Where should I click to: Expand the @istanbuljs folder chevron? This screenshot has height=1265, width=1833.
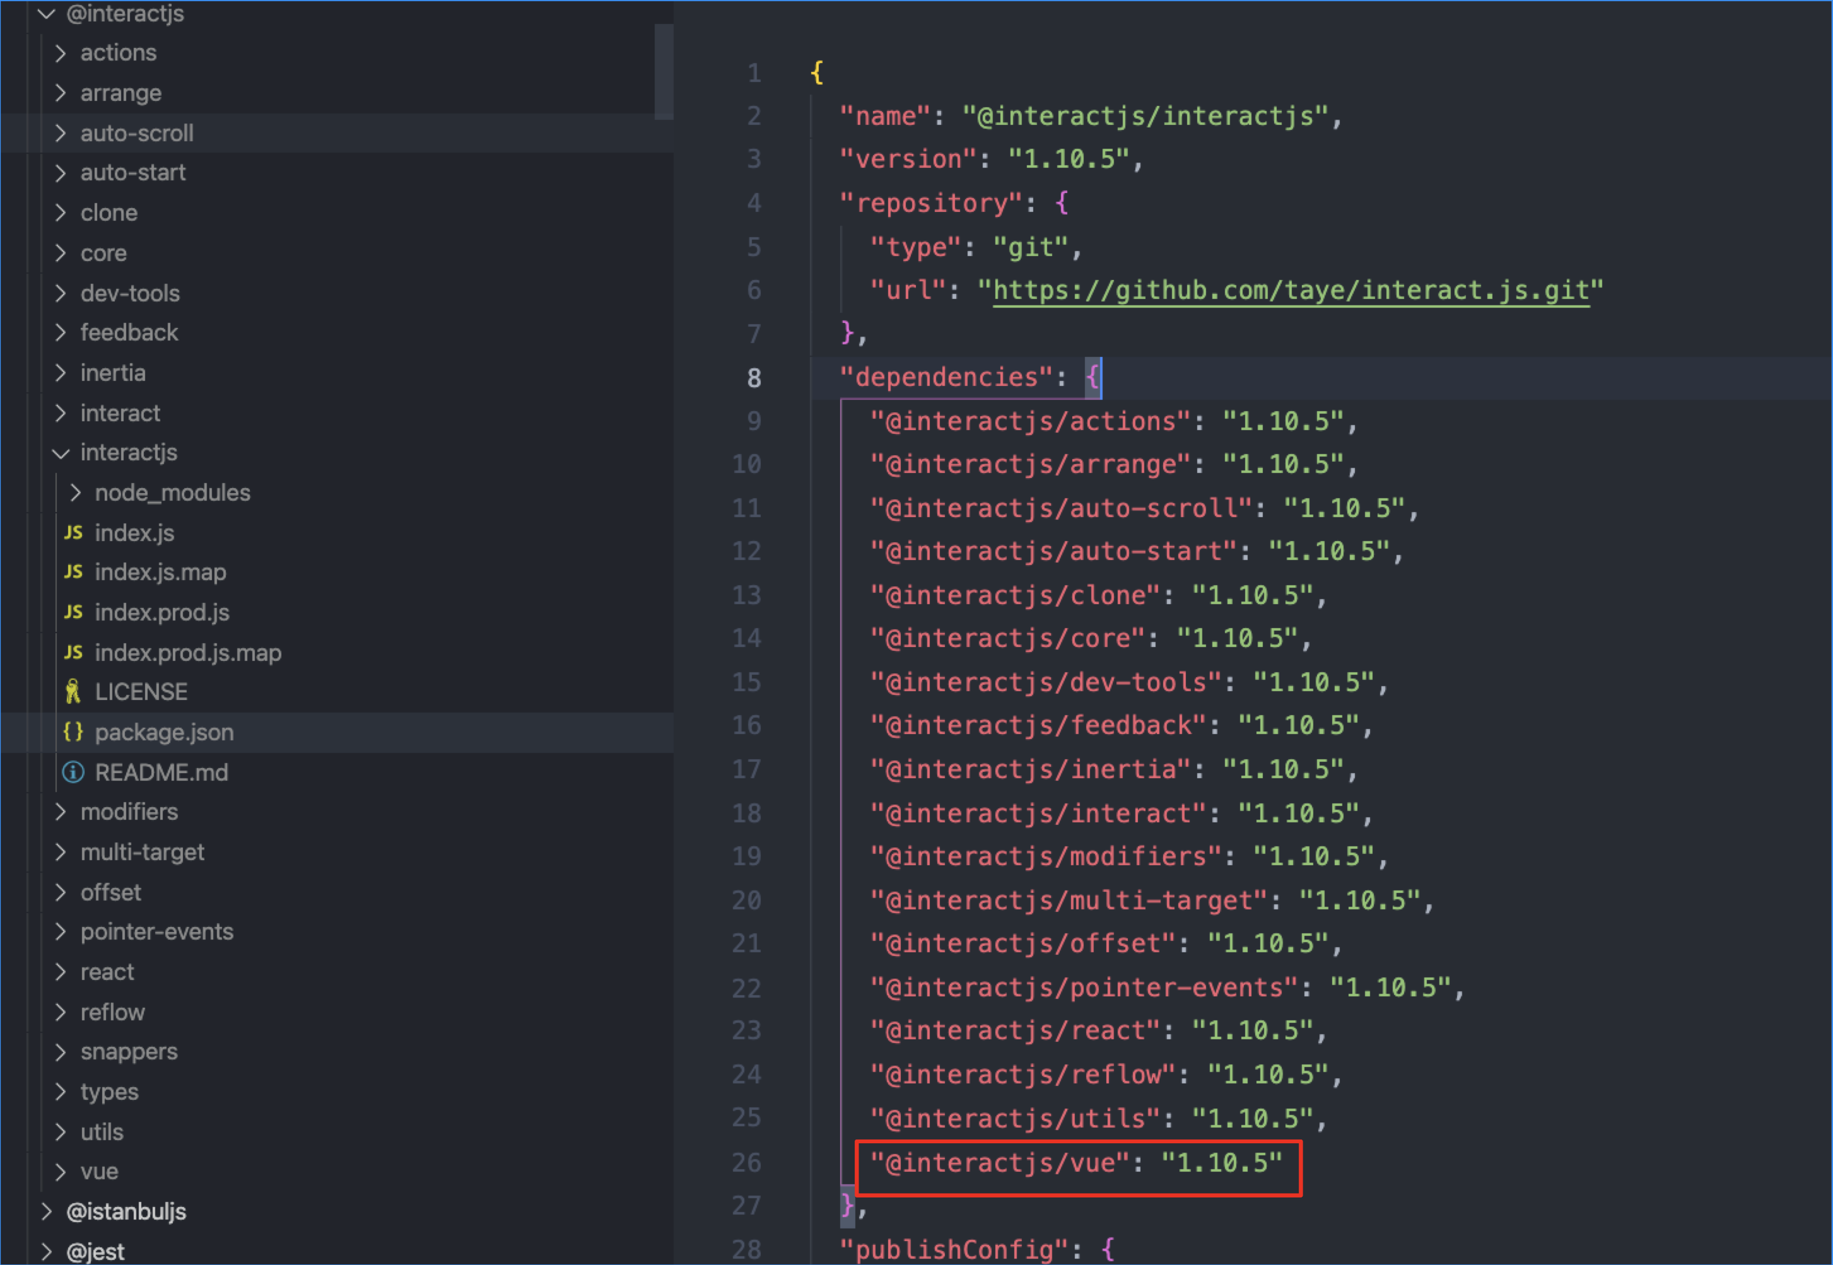point(47,1211)
